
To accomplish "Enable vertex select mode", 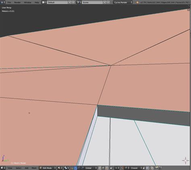I will 100,168.
